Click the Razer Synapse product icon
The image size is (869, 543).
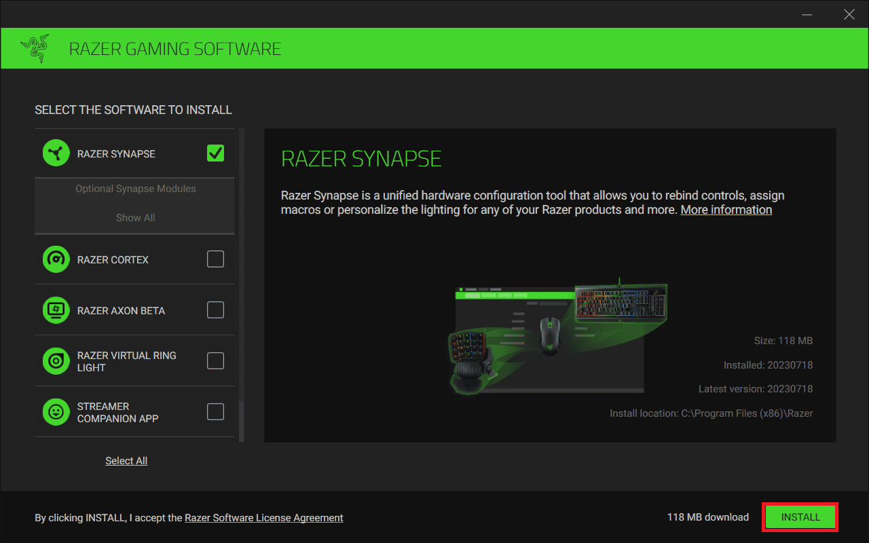[56, 154]
